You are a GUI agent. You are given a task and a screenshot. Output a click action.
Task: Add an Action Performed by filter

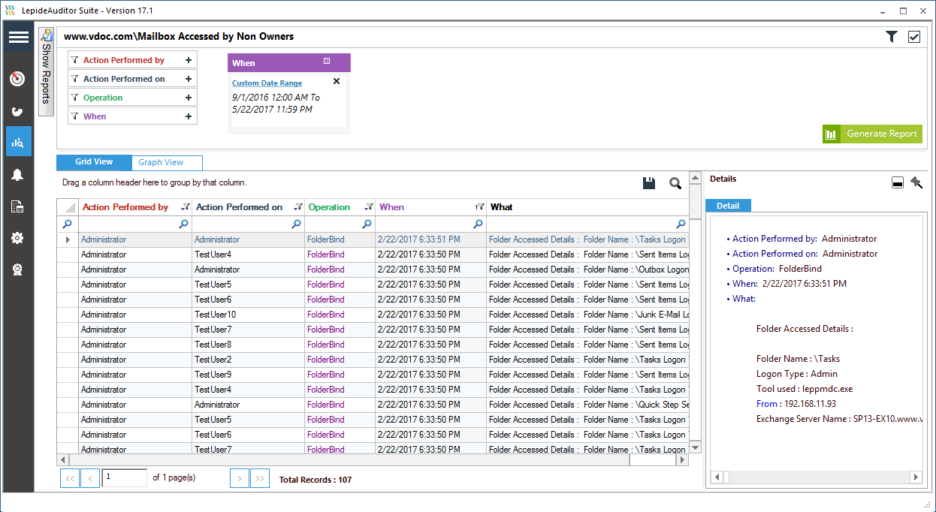(x=189, y=60)
